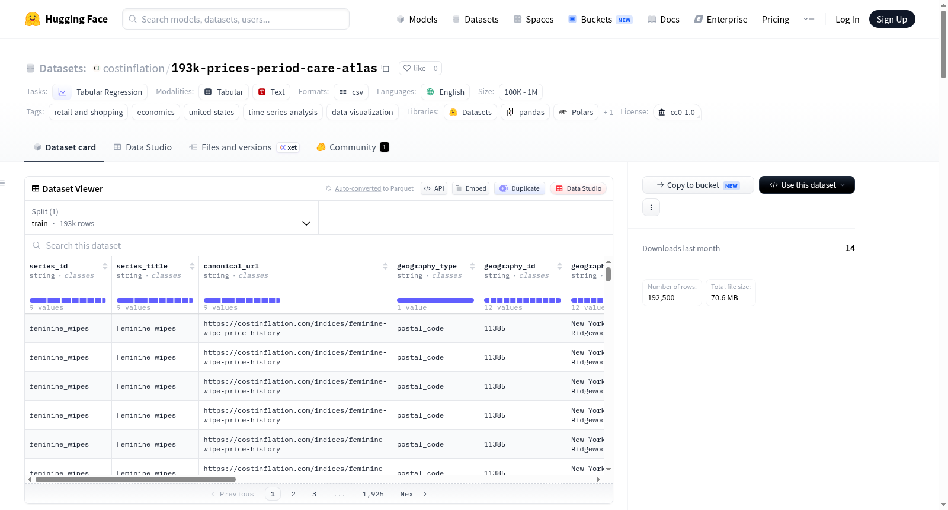Click the xet badge on Files tab
The height and width of the screenshot is (510, 948).
pos(289,147)
